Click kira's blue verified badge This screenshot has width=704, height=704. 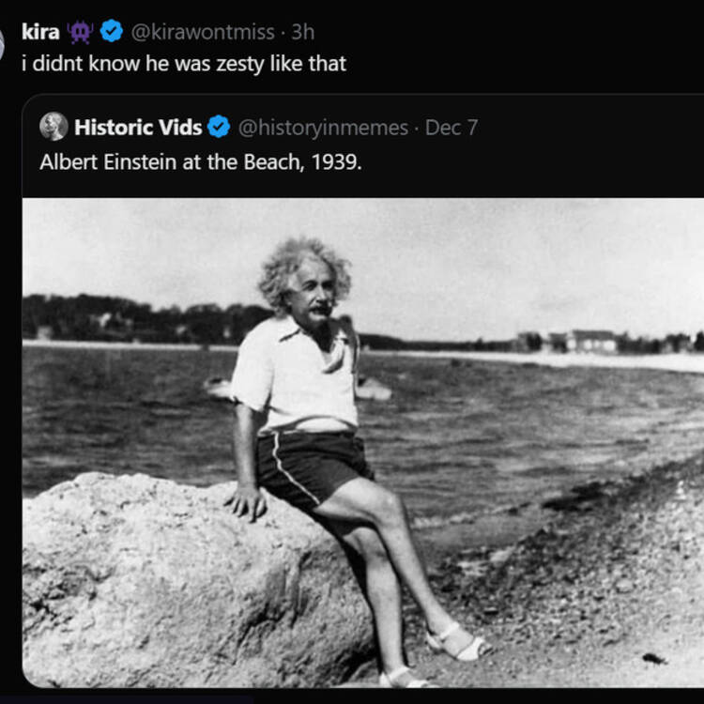pyautogui.click(x=111, y=31)
